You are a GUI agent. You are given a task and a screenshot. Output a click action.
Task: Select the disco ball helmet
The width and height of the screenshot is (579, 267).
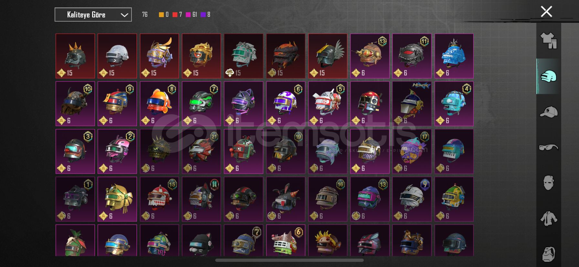(117, 56)
